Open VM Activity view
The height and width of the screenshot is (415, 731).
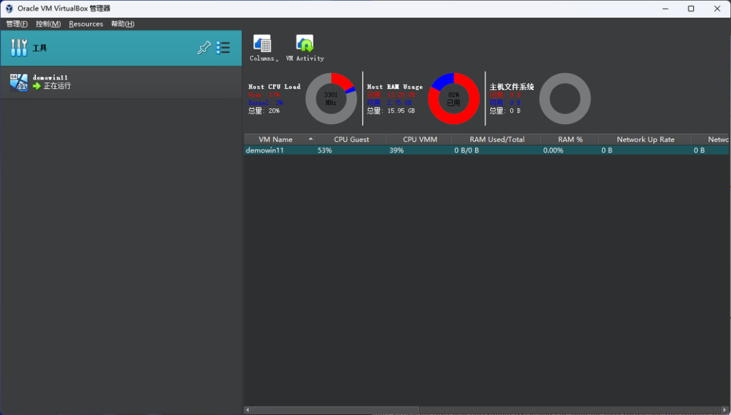305,48
